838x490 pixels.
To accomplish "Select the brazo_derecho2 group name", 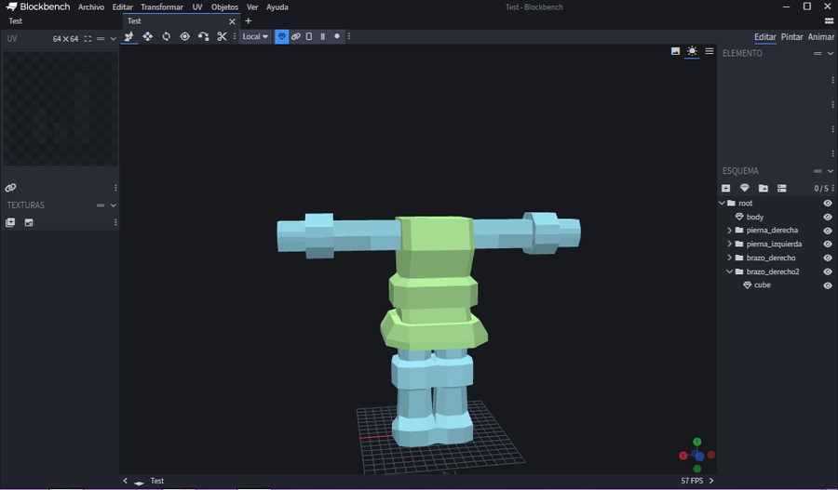I will [773, 271].
